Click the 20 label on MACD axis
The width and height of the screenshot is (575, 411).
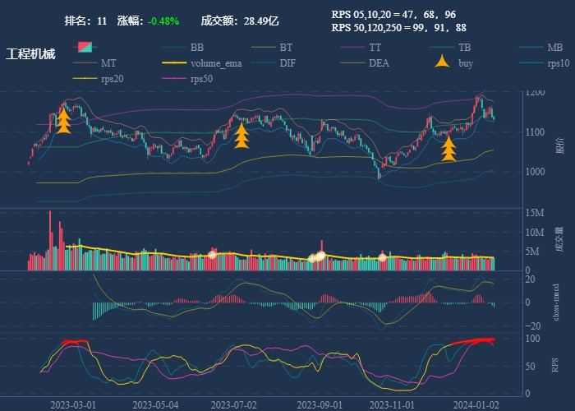tap(531, 279)
